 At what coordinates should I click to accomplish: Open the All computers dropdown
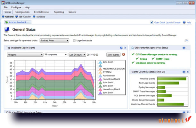point(56,55)
